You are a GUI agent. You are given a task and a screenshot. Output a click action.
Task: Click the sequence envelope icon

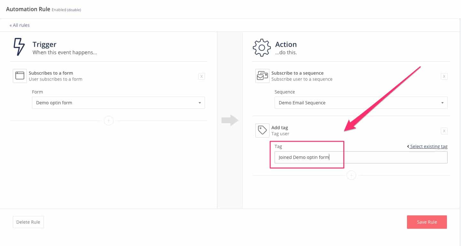(262, 76)
